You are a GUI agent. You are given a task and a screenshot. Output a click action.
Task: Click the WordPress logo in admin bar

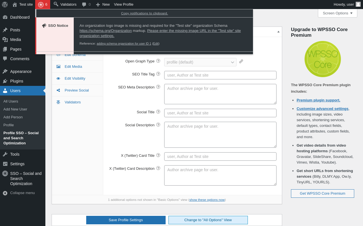[x=5, y=5]
